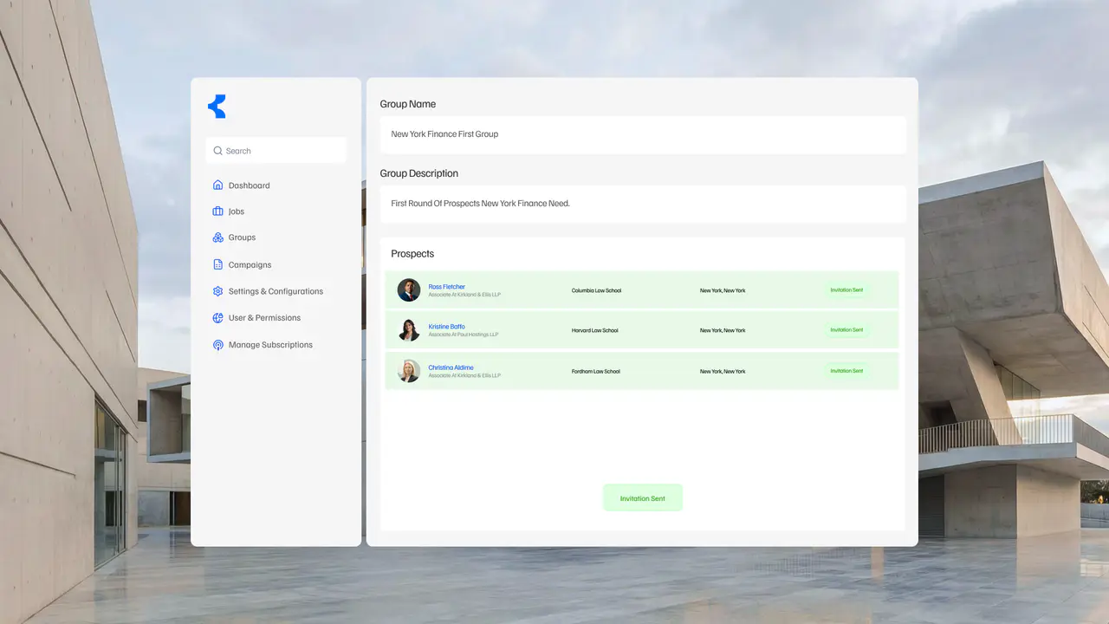Click Invitation Sent badge for Ross Fletcher
This screenshot has width=1109, height=624.
tap(846, 290)
